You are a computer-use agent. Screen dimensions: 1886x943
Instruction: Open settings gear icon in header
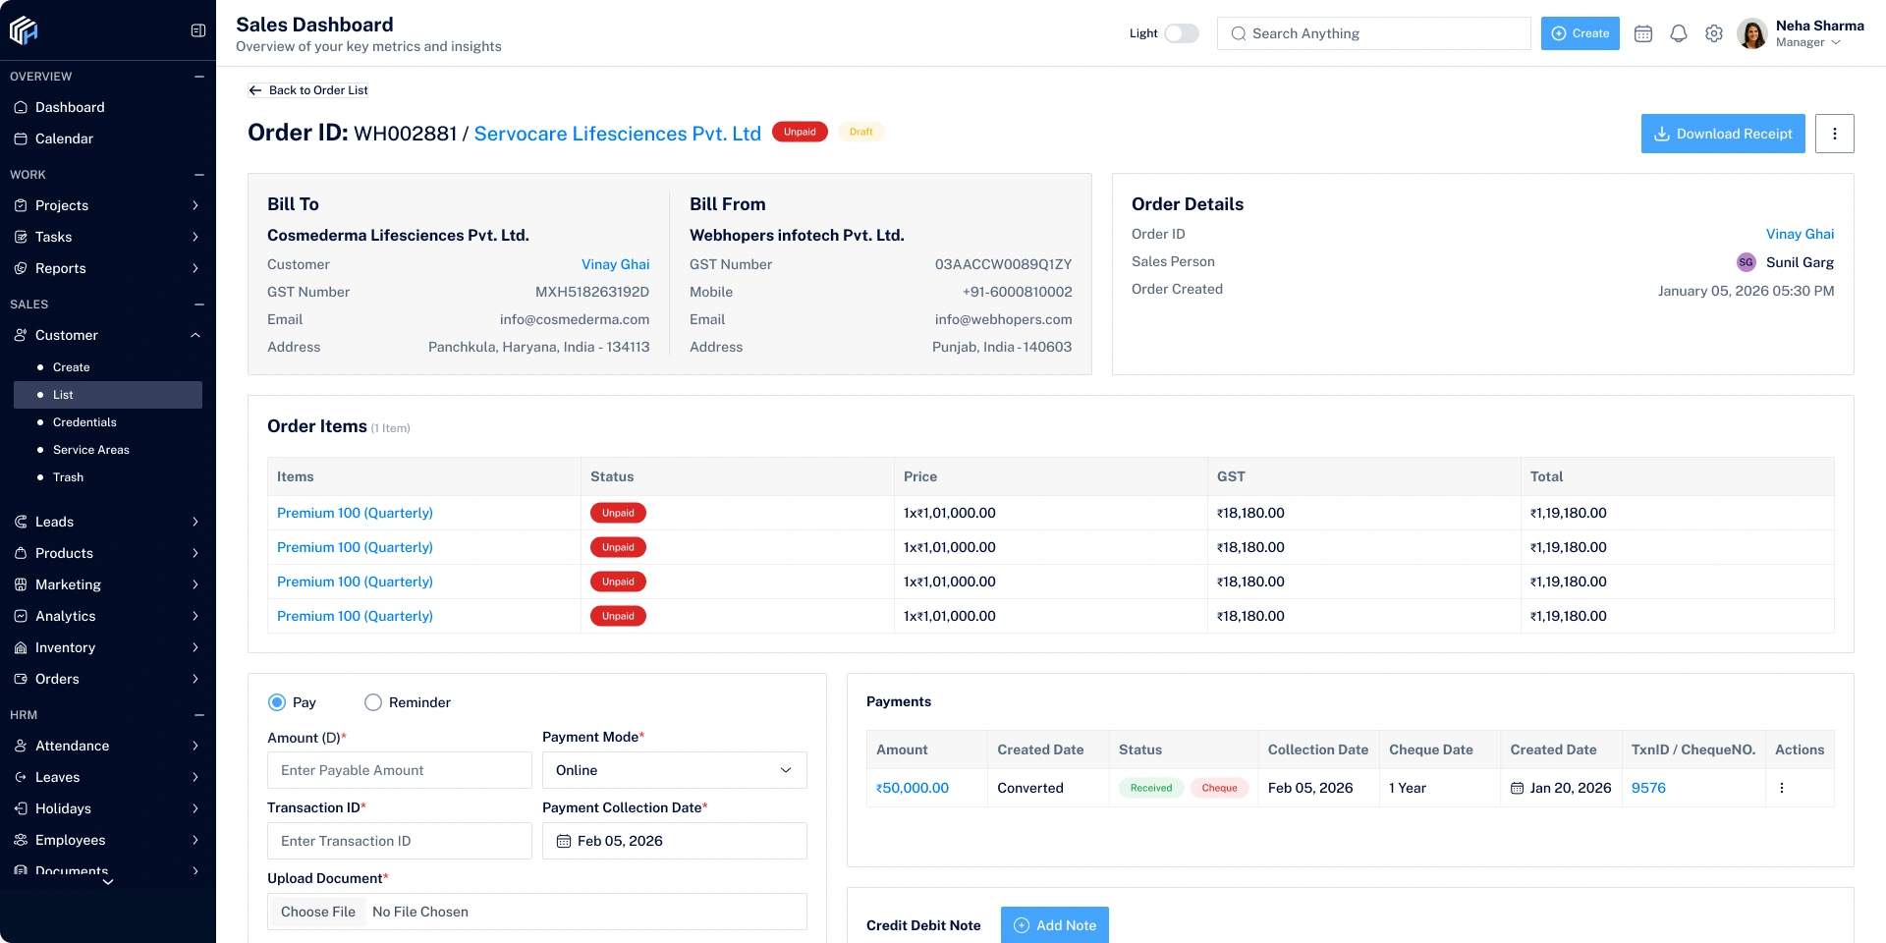coord(1714,33)
